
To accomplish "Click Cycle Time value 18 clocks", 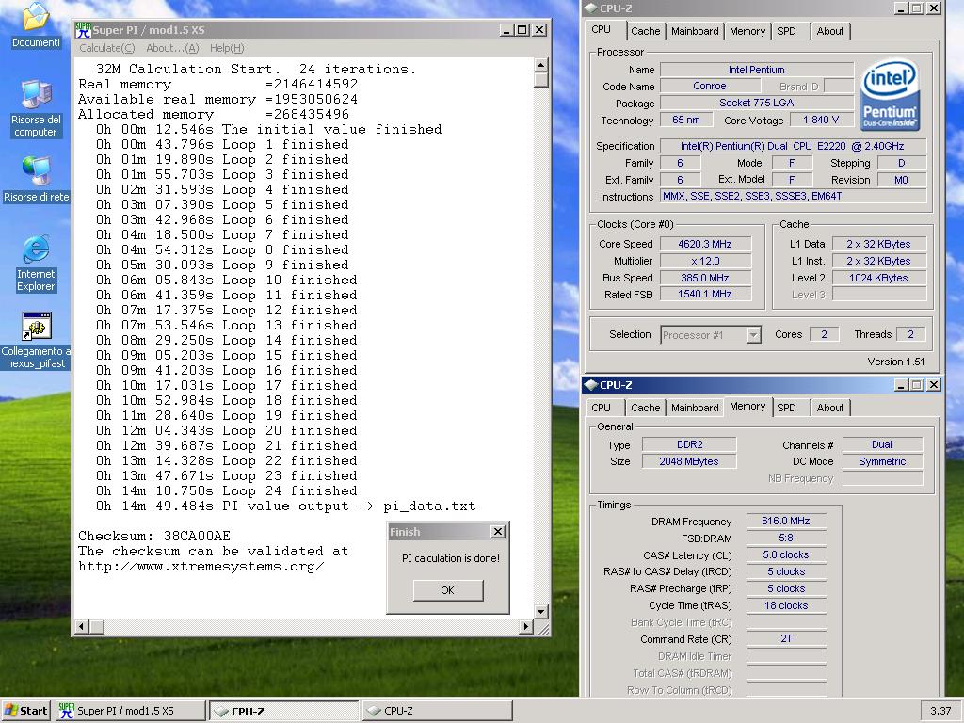I will pos(786,605).
